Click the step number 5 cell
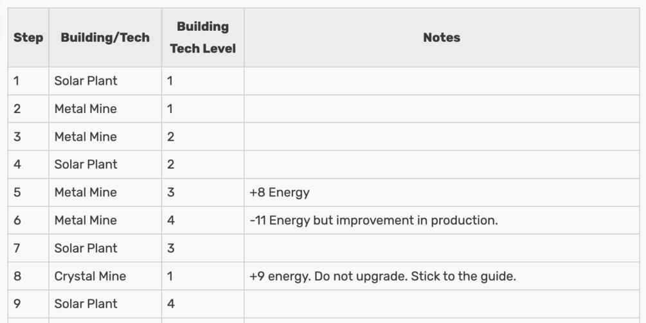The width and height of the screenshot is (646, 323). pos(17,192)
